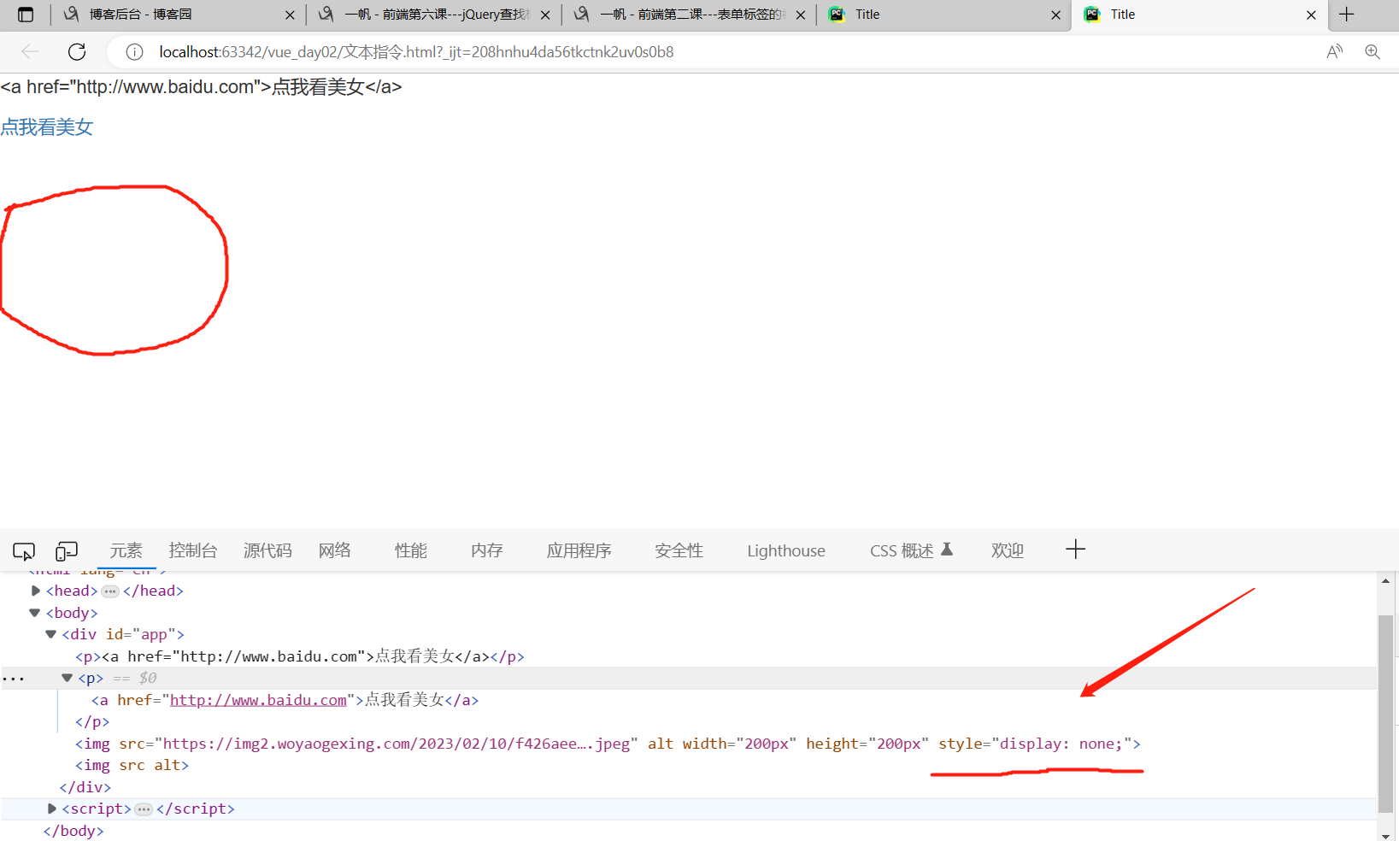The image size is (1399, 841).
Task: Collapse the div id=app node
Action: click(51, 634)
